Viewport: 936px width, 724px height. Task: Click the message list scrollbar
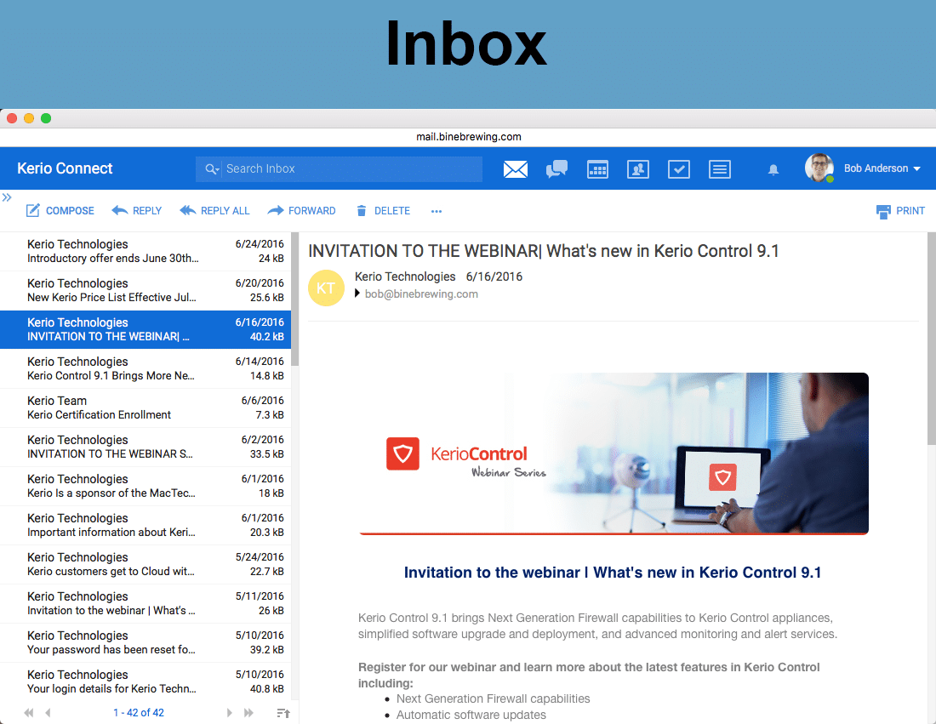pyautogui.click(x=295, y=299)
